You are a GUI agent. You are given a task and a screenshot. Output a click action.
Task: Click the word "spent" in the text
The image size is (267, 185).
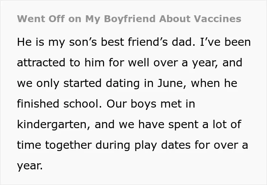pyautogui.click(x=183, y=125)
